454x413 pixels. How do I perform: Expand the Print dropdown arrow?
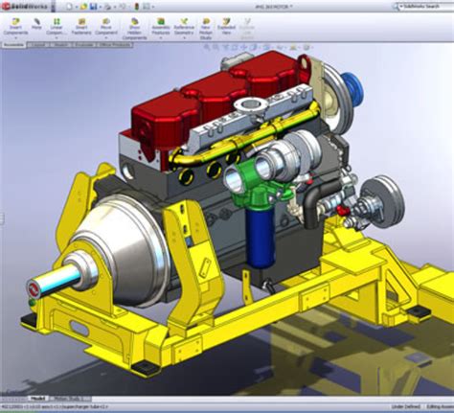coord(114,7)
